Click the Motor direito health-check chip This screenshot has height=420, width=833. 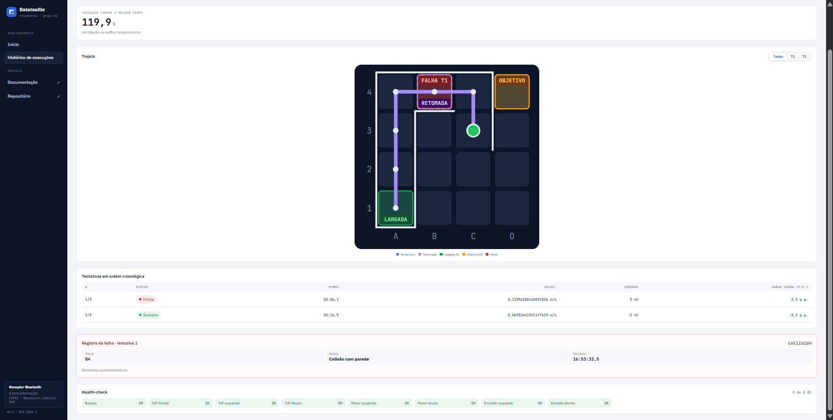[447, 403]
